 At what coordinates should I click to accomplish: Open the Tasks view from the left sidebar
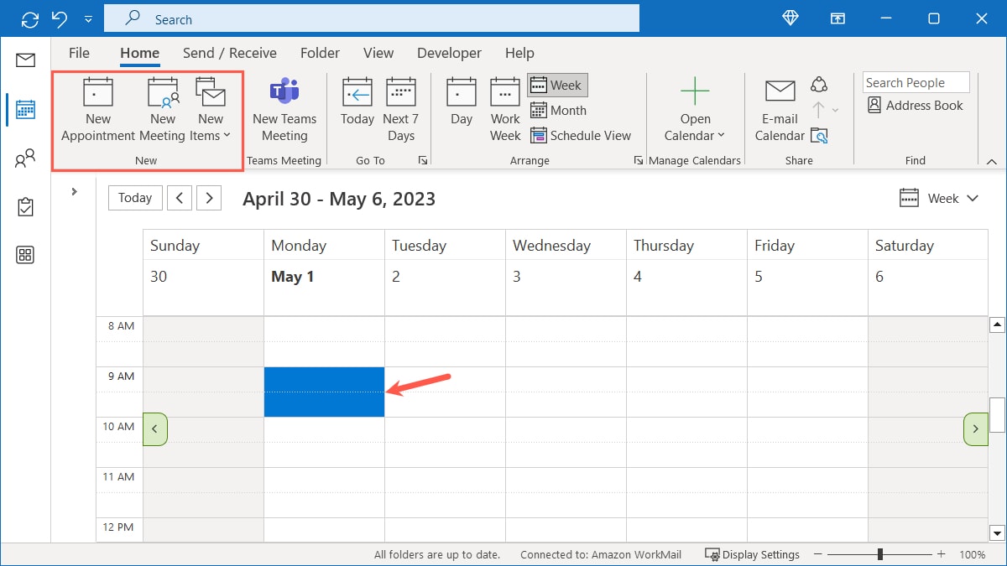click(x=26, y=206)
